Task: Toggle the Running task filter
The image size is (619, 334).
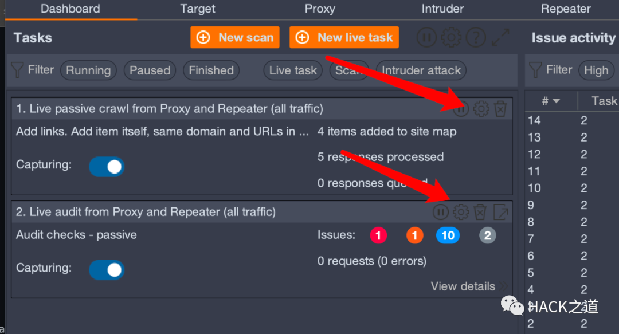Action: (x=88, y=70)
